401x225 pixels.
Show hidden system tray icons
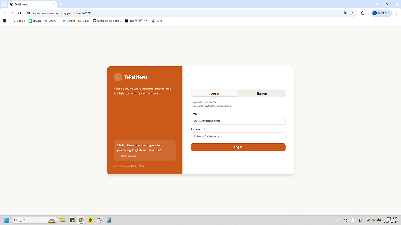(x=339, y=220)
